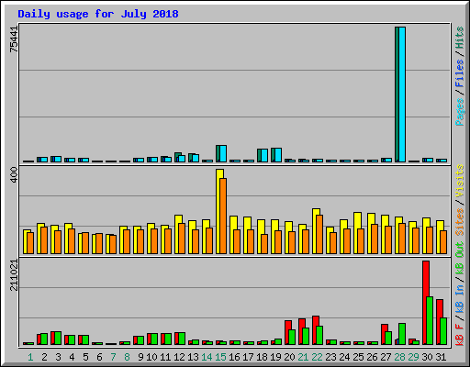
Task: Click the "Sites" legend label
Action: tap(460, 222)
